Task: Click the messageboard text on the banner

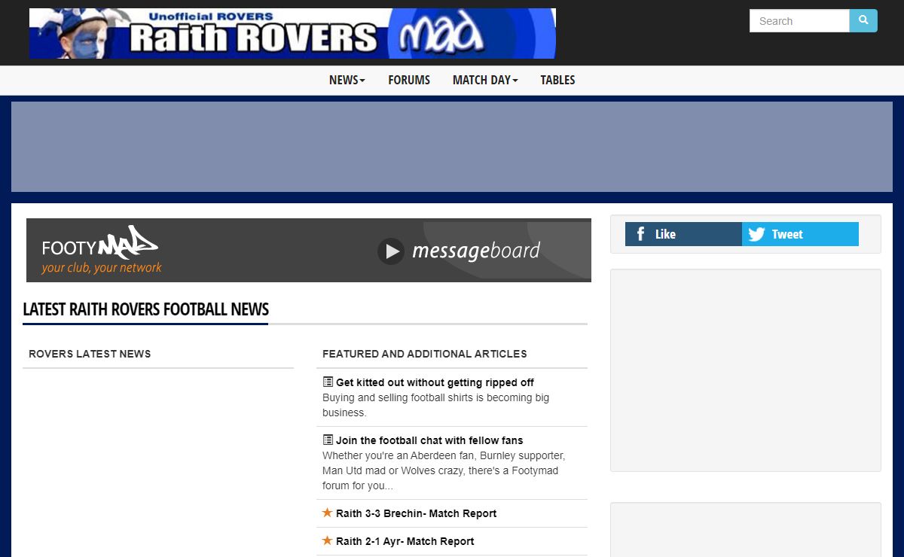Action: (x=476, y=251)
